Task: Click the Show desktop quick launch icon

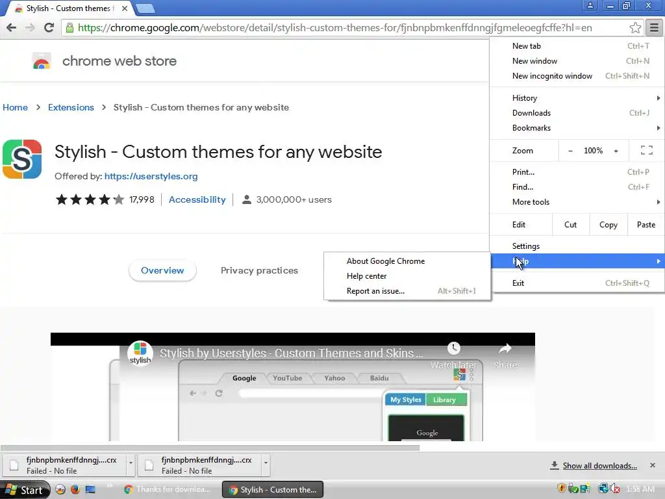Action: [90, 489]
